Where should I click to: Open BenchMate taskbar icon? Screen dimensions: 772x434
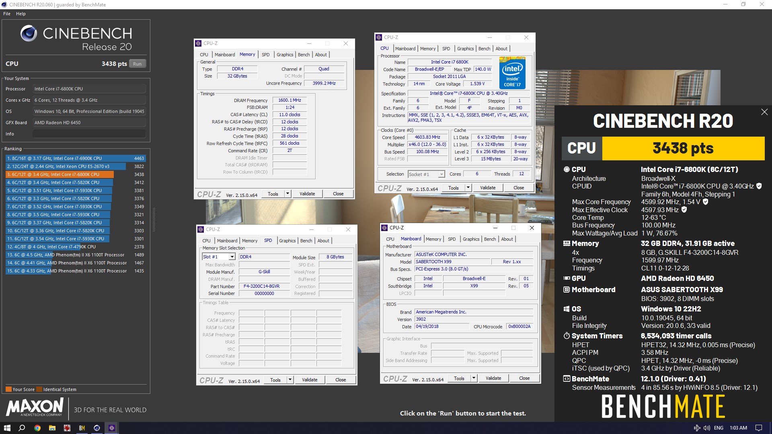pyautogui.click(x=82, y=428)
